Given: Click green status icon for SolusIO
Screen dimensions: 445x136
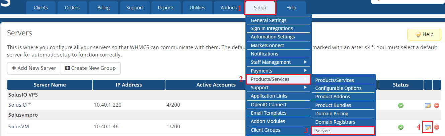Looking at the screenshot, I should 400,105.
